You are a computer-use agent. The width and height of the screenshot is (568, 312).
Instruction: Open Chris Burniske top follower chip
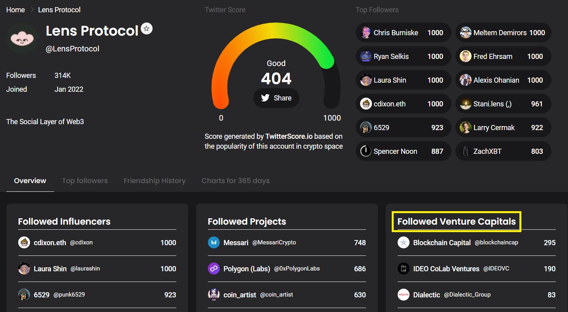click(x=403, y=33)
